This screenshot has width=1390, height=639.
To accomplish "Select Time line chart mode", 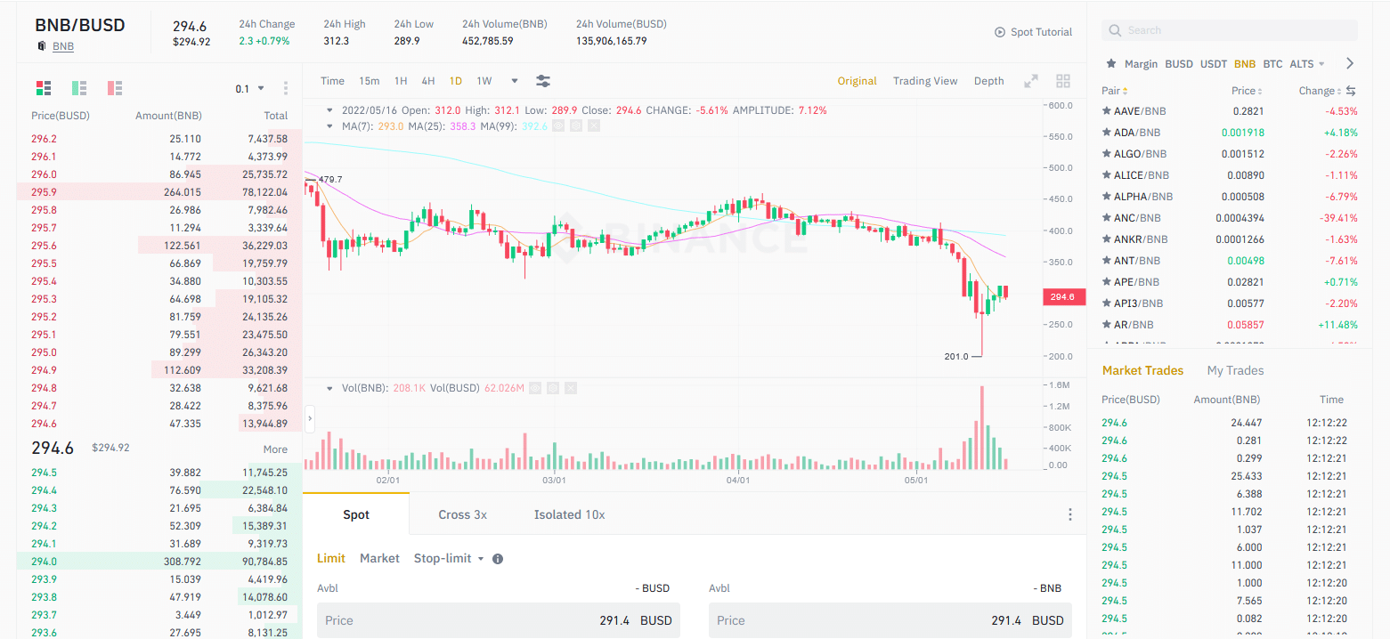I will coord(332,81).
